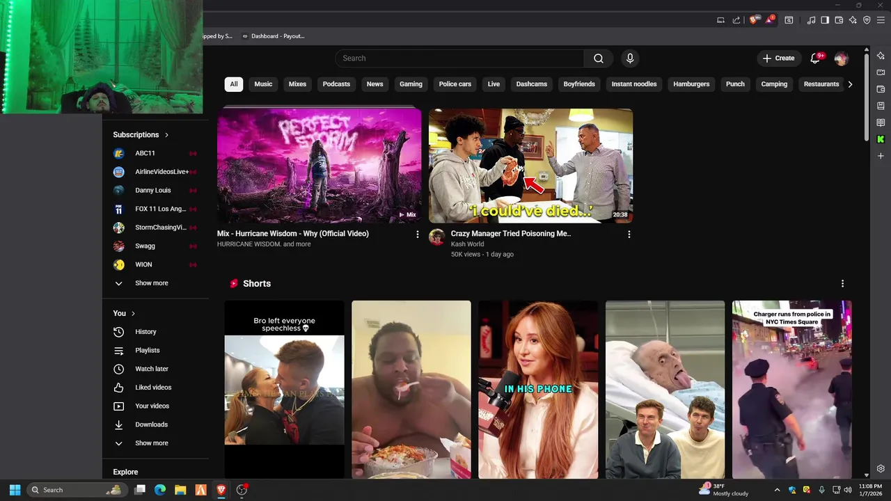Select the Podcasts filter chip
The height and width of the screenshot is (501, 891).
(x=336, y=84)
